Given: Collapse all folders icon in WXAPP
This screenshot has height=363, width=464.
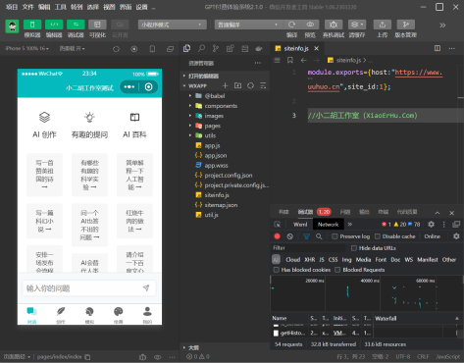Looking at the screenshot, I should tap(263, 85).
